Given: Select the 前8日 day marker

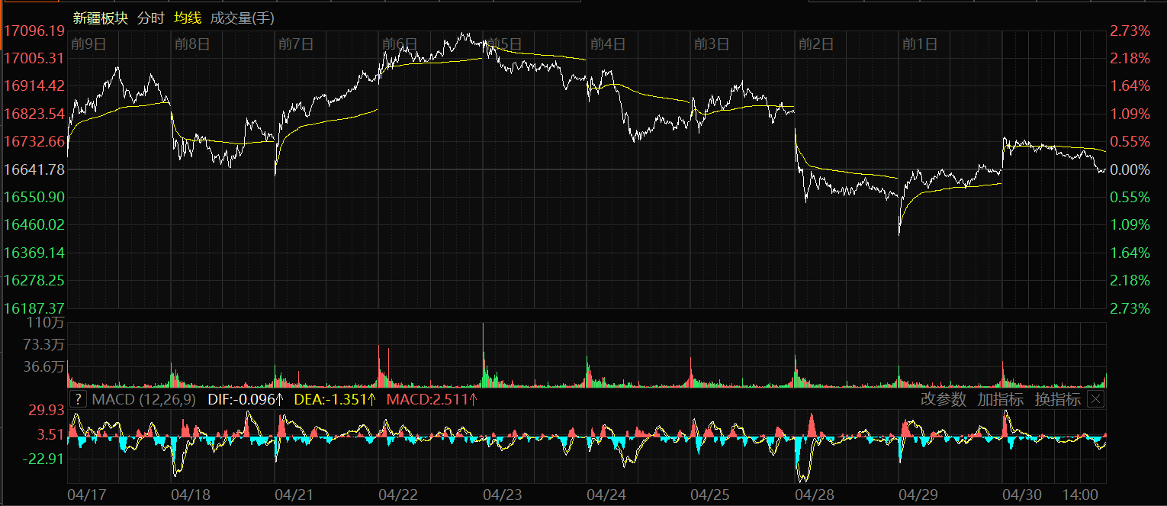Looking at the screenshot, I should point(191,44).
